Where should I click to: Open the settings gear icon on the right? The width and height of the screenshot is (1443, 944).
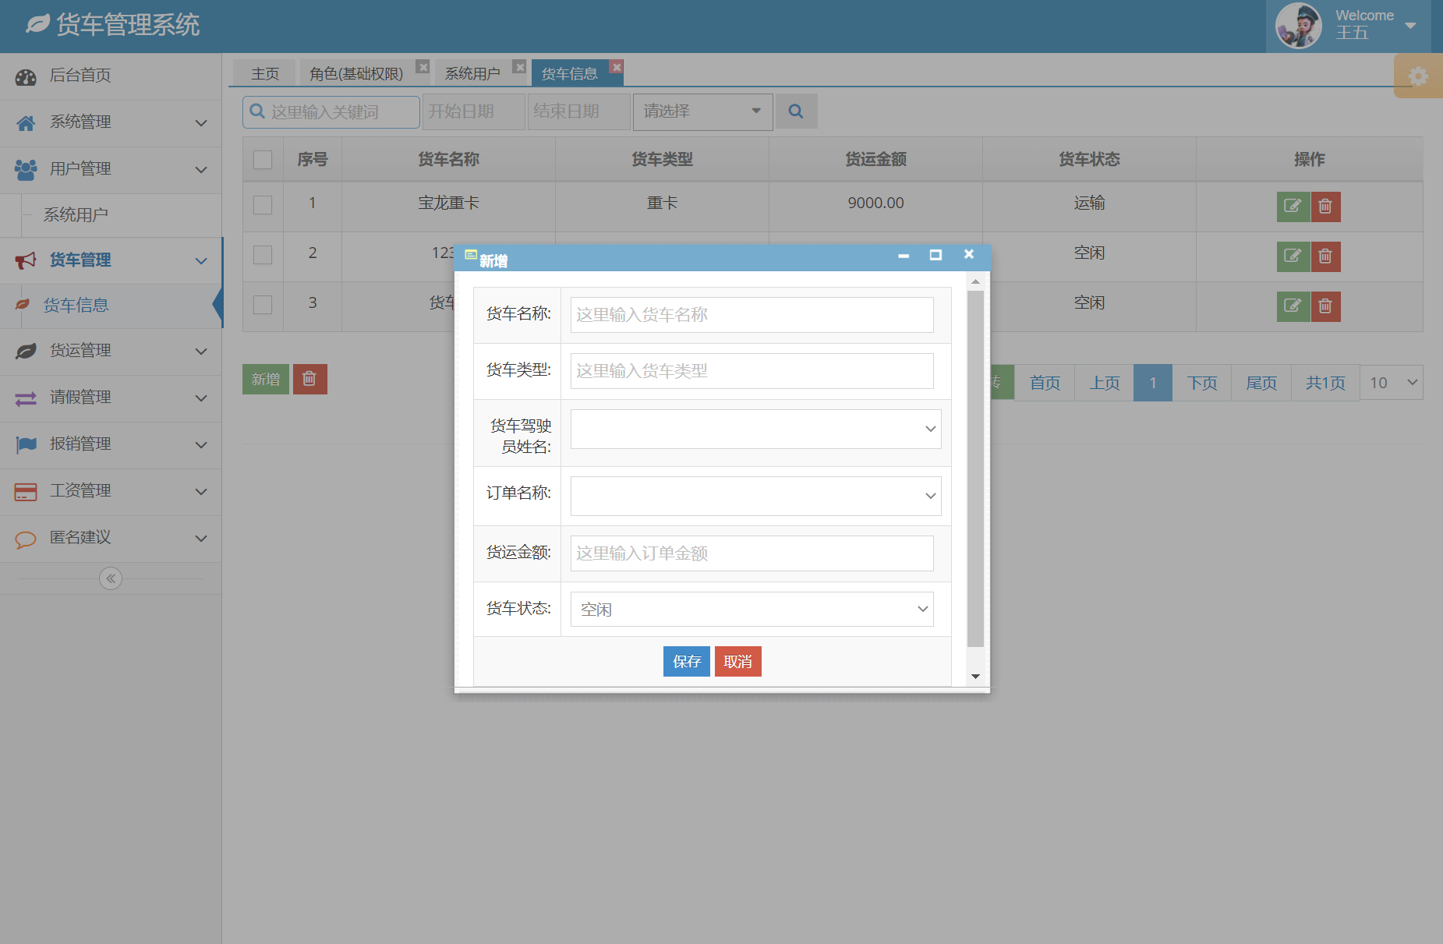click(x=1419, y=76)
